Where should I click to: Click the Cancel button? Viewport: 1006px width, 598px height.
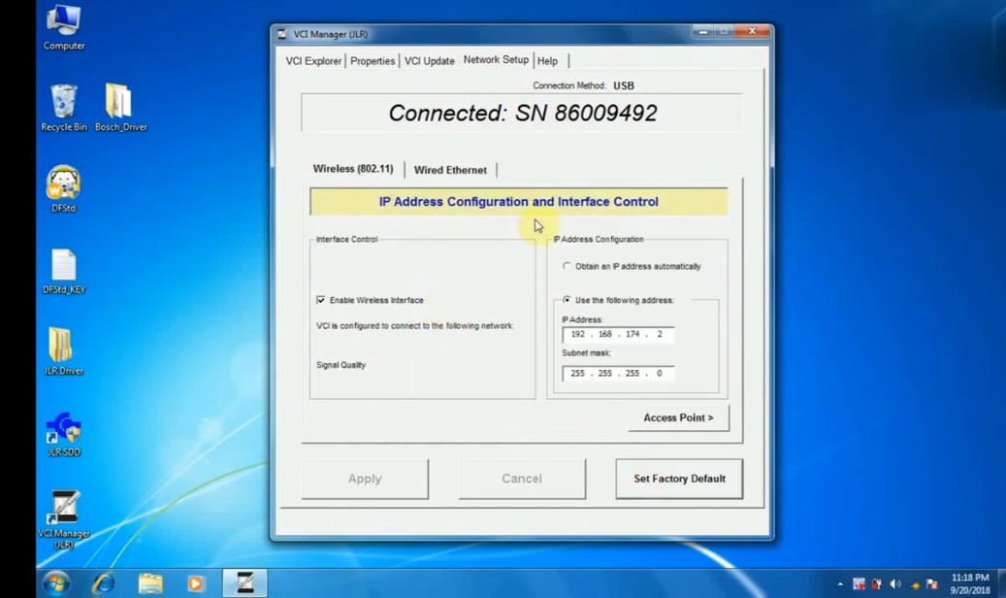coord(522,479)
